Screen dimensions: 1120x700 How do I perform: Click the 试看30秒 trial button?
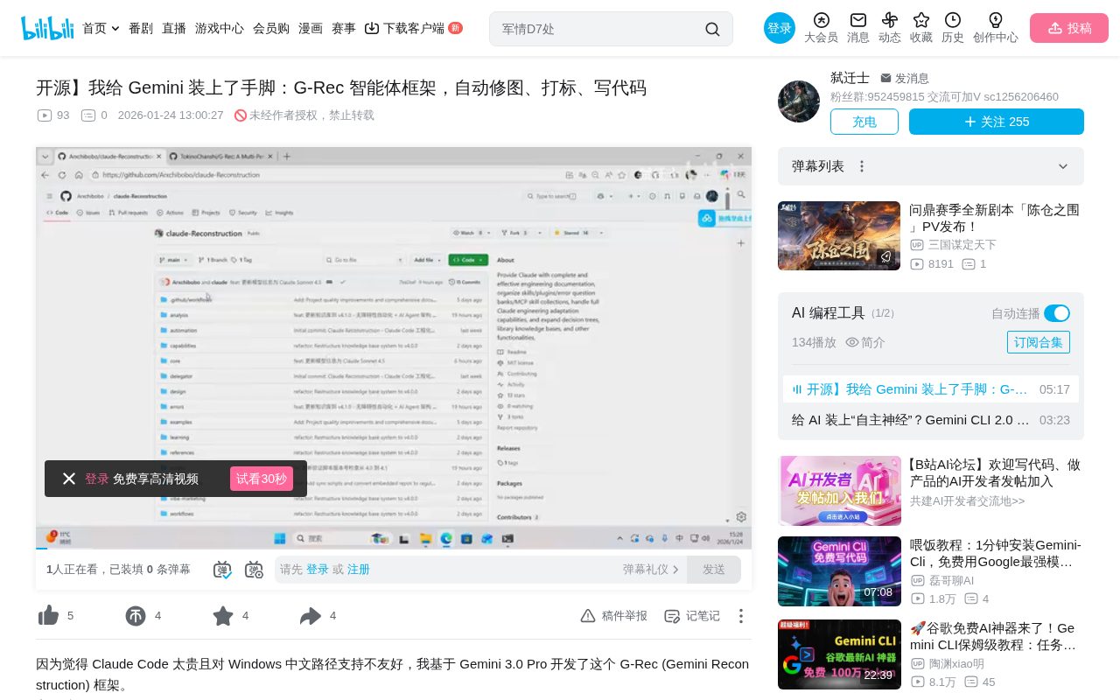pyautogui.click(x=262, y=479)
